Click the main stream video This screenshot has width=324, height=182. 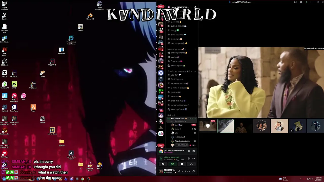click(261, 82)
